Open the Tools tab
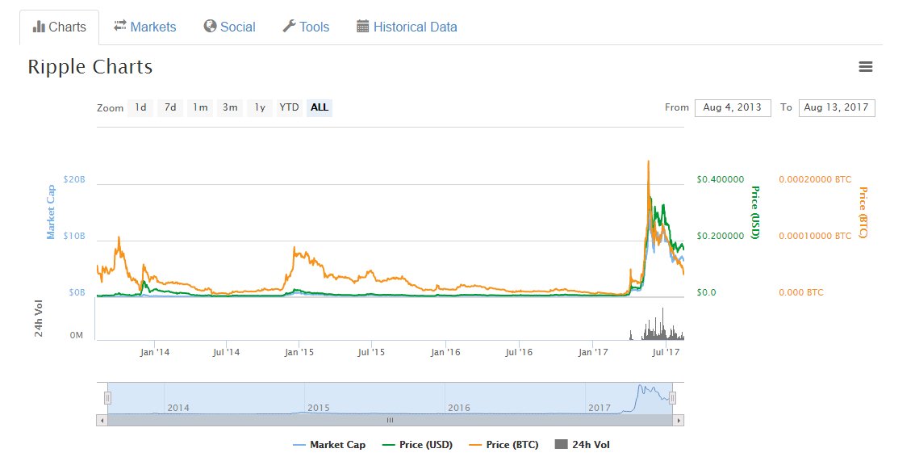915x457 pixels. click(306, 27)
